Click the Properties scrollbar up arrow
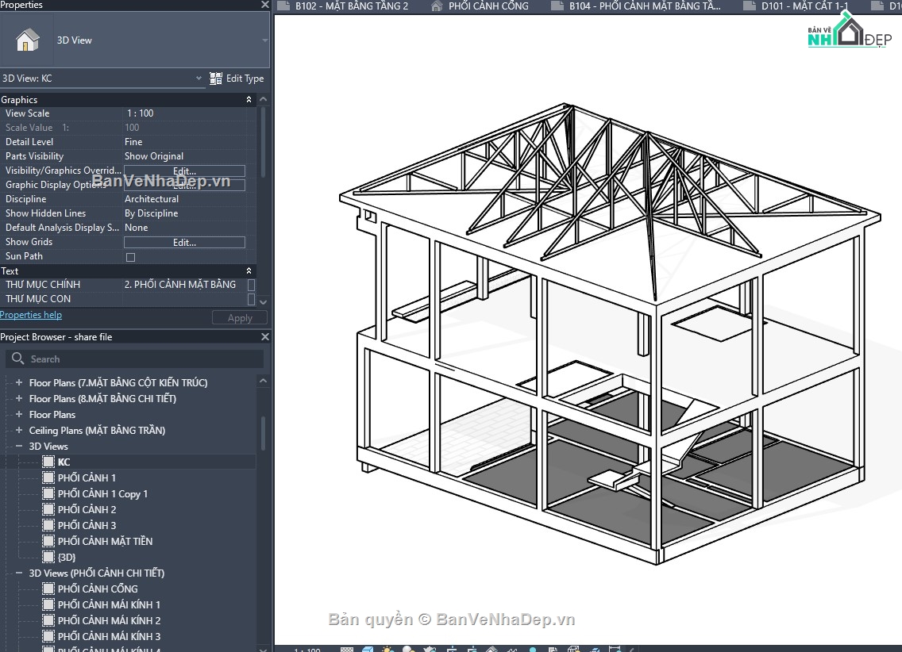902x652 pixels. tap(264, 99)
